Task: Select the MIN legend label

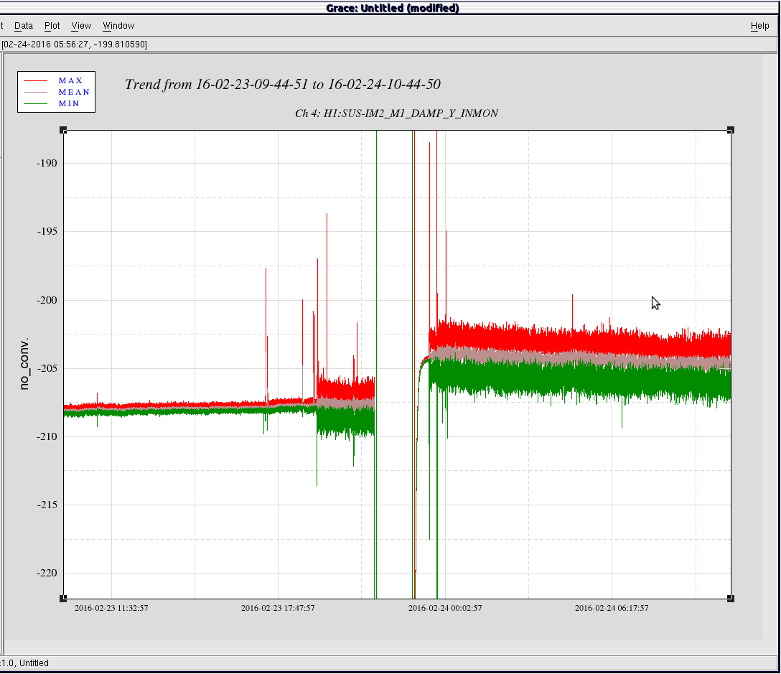Action: pos(69,103)
